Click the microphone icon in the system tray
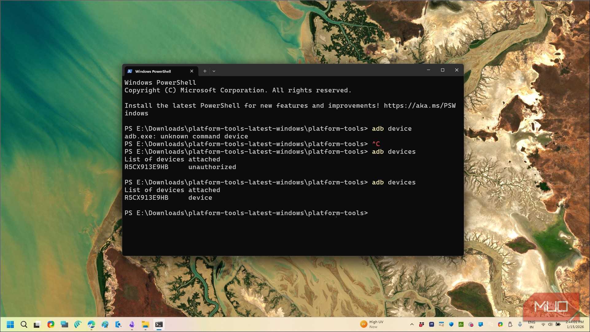This screenshot has height=332, width=590. click(x=520, y=324)
